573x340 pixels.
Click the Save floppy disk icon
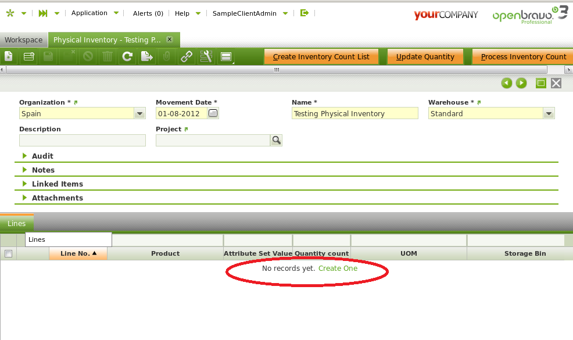coord(48,56)
